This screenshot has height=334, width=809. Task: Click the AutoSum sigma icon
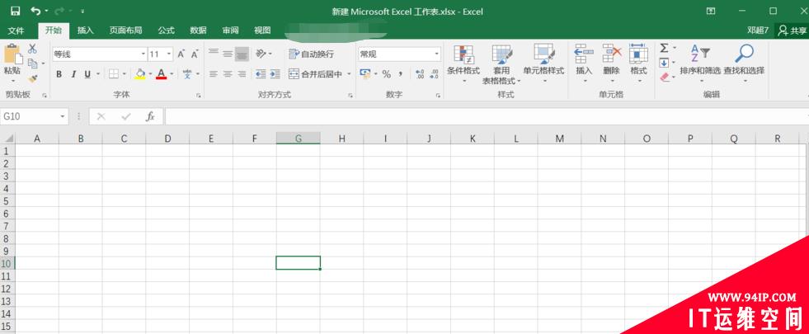coord(664,49)
